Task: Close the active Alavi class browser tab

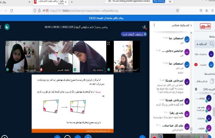Action: (66, 2)
